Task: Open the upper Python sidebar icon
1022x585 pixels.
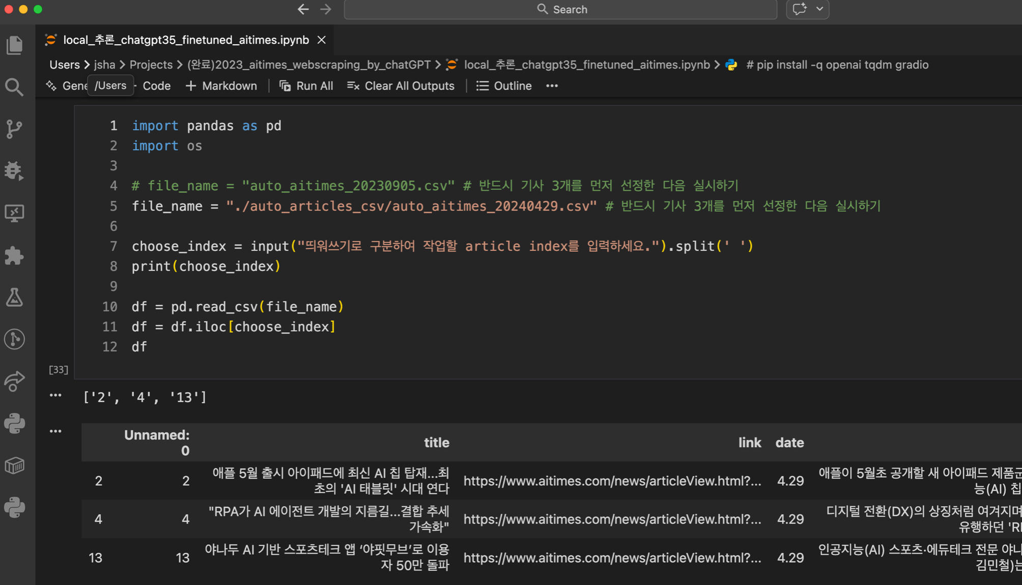Action: 14,423
